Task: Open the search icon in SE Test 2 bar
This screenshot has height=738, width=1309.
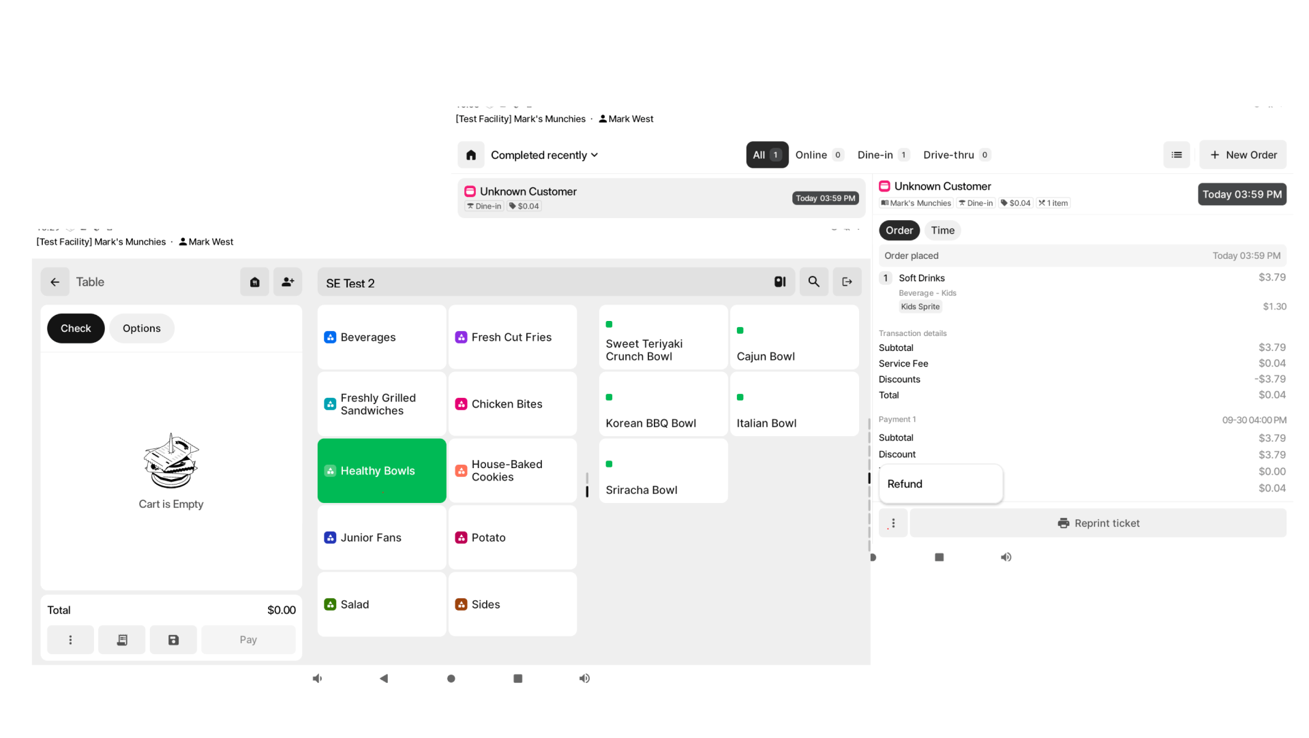Action: (813, 282)
